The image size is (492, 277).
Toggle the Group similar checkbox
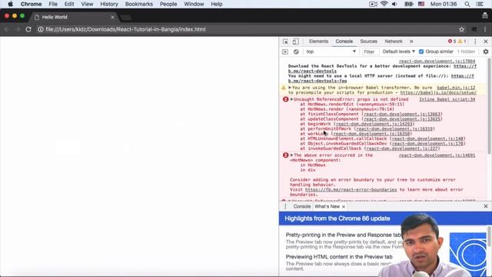[x=421, y=52]
